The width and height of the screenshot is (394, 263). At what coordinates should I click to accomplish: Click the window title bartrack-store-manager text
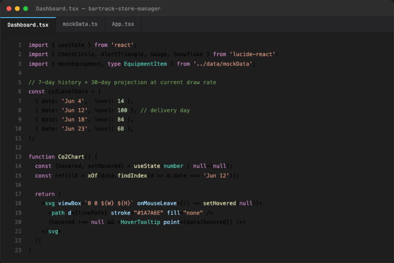pyautogui.click(x=124, y=9)
